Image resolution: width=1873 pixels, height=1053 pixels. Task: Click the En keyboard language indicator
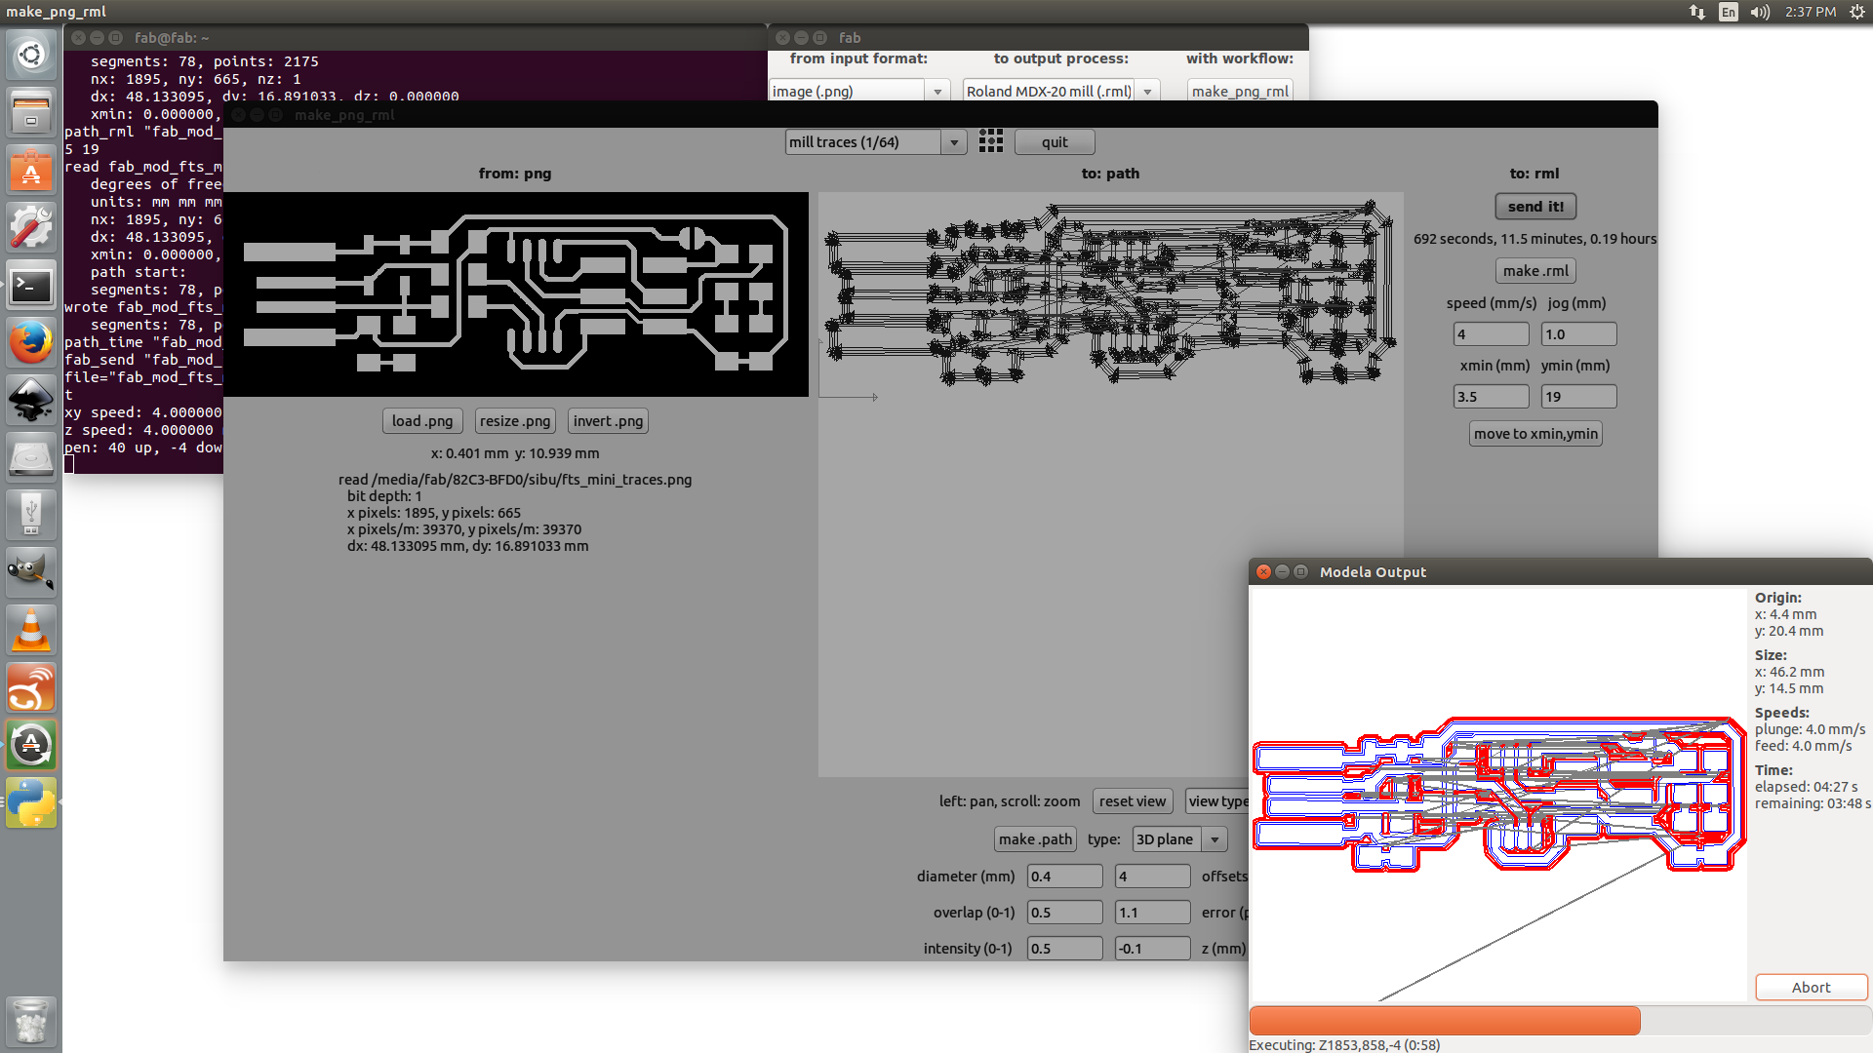[x=1728, y=12]
